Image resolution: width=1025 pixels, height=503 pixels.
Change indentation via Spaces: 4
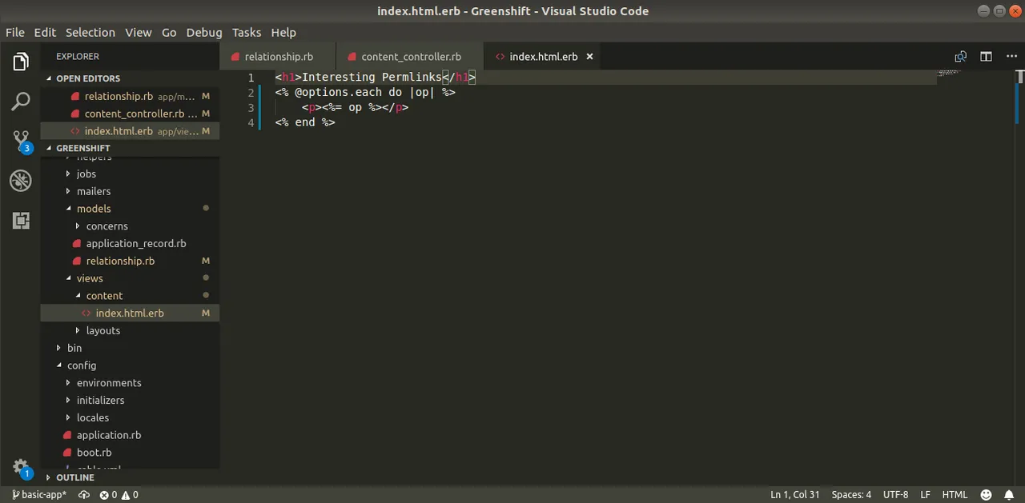851,495
